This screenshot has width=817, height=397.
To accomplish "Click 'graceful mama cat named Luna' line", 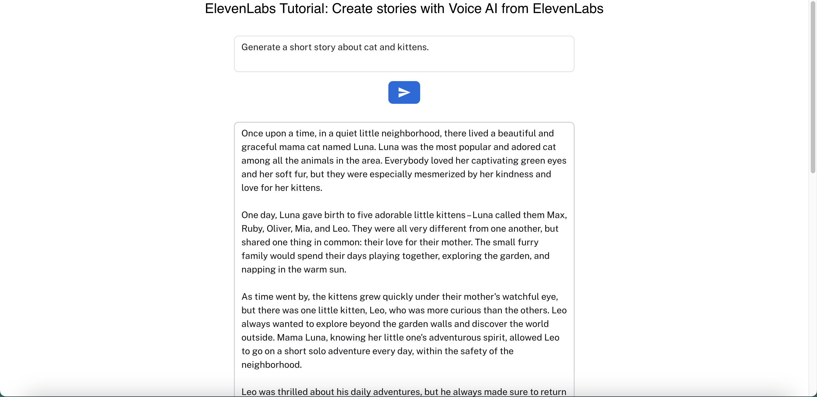I will 398,147.
